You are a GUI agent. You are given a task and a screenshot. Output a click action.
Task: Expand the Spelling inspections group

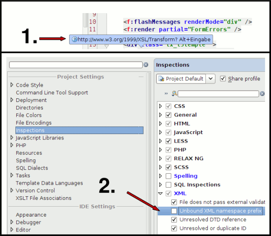pos(160,176)
